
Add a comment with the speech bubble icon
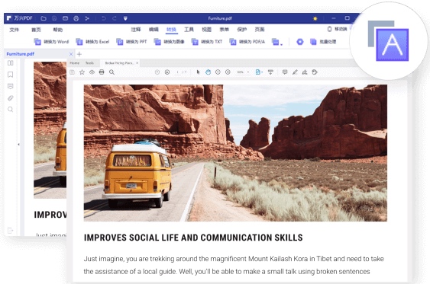click(285, 72)
